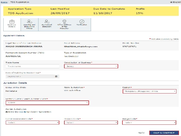
Task: Click the Last Modified date 26/09/2017
Action: (x=60, y=13)
